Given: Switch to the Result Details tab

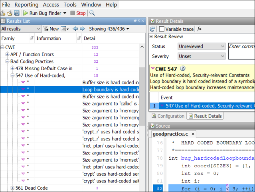Looking at the screenshot, I should tap(205, 116).
